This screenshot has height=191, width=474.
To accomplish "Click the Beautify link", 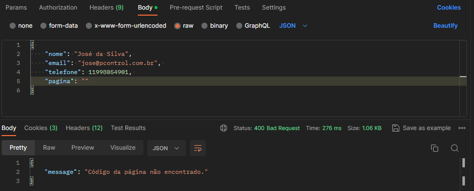I will 445,26.
